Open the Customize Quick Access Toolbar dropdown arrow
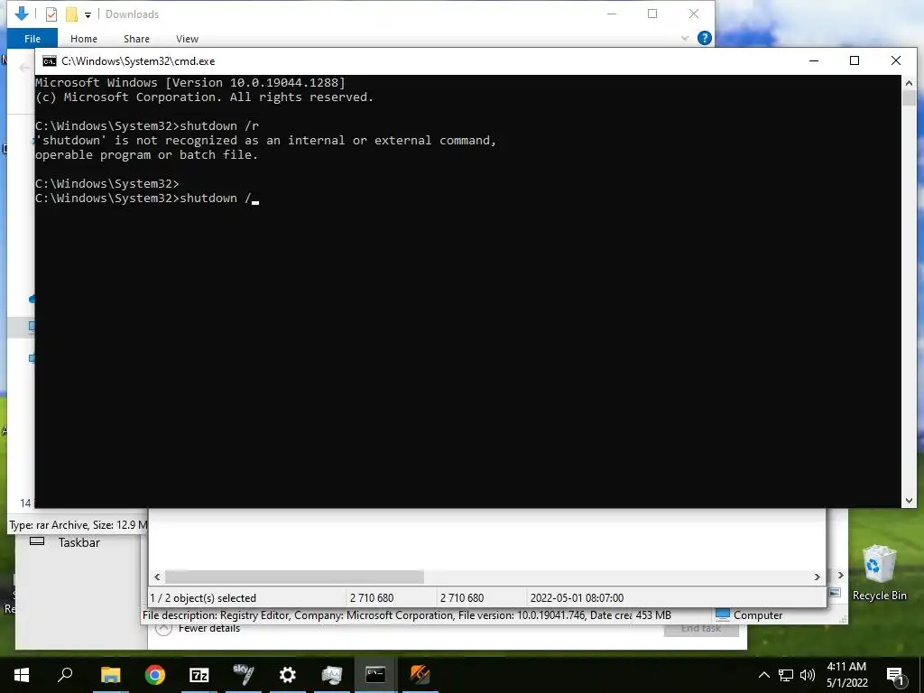The width and height of the screenshot is (924, 693). coord(88,14)
